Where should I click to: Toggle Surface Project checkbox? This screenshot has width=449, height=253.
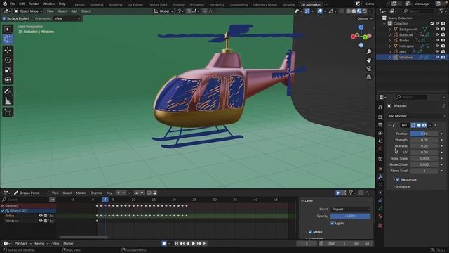click(x=4, y=18)
